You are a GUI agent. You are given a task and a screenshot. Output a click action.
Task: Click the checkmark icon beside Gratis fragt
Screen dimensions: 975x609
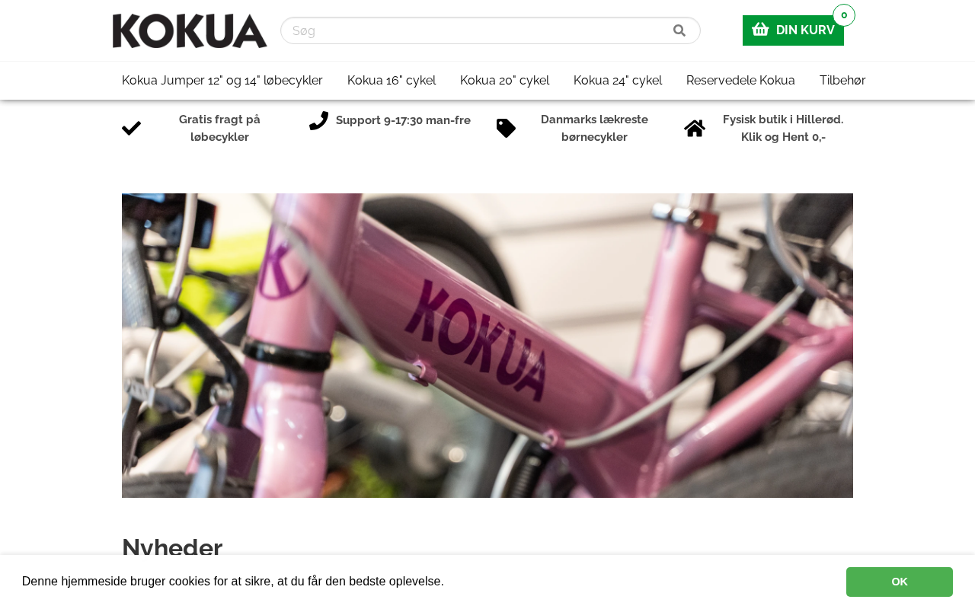131,129
